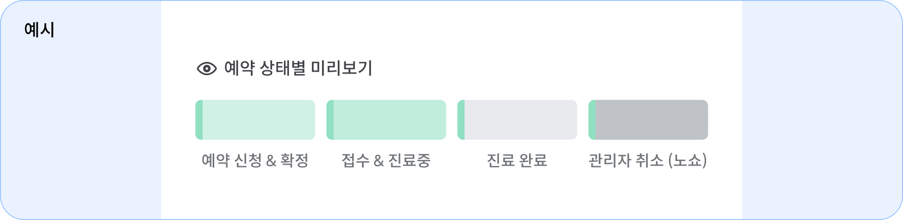
Task: Click the 예시 section label
Action: pyautogui.click(x=39, y=29)
